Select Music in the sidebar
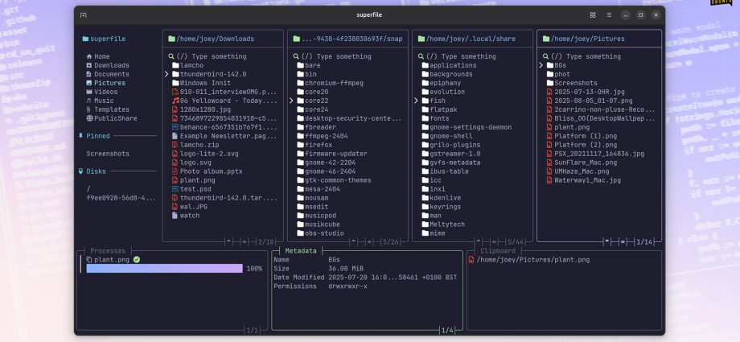 (100, 101)
